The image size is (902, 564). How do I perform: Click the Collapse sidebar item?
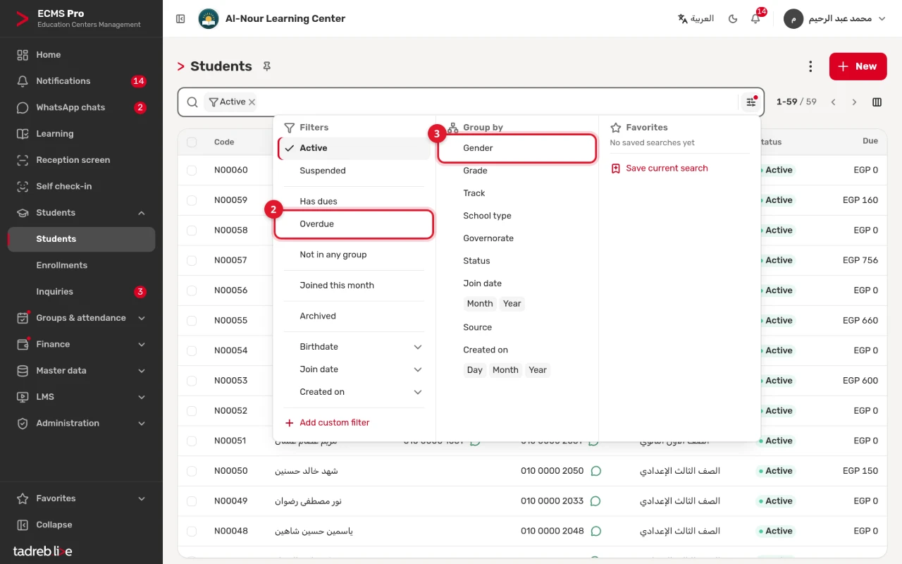(81, 525)
